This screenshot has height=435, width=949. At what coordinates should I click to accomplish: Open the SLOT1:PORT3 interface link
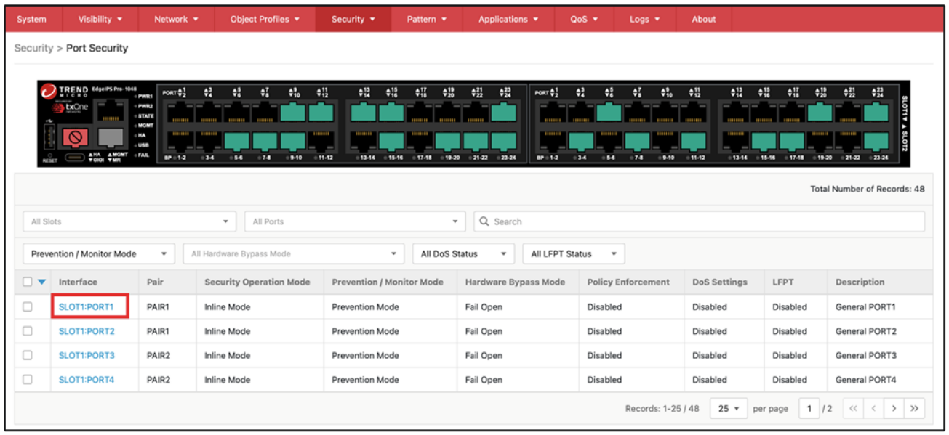pyautogui.click(x=87, y=356)
